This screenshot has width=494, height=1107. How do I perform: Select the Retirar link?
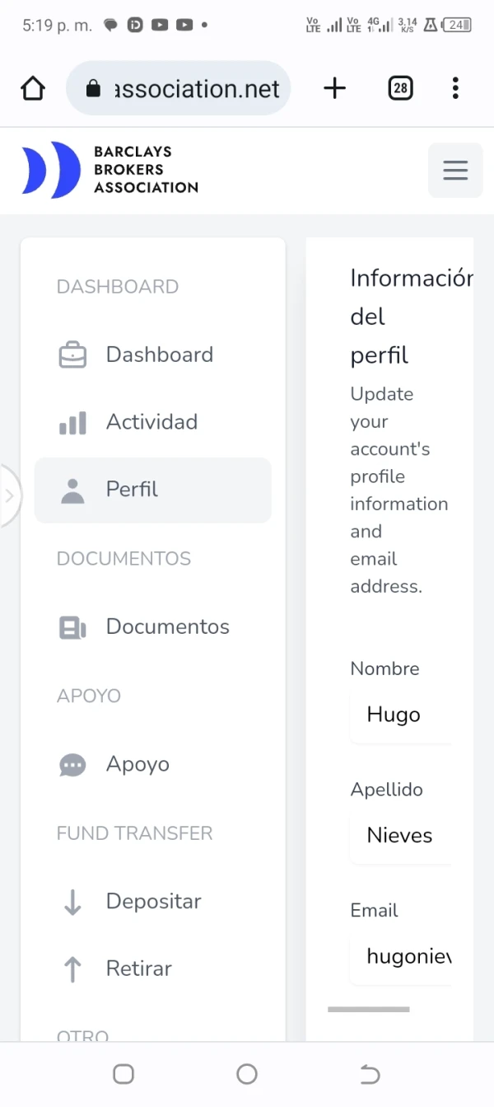pos(138,969)
